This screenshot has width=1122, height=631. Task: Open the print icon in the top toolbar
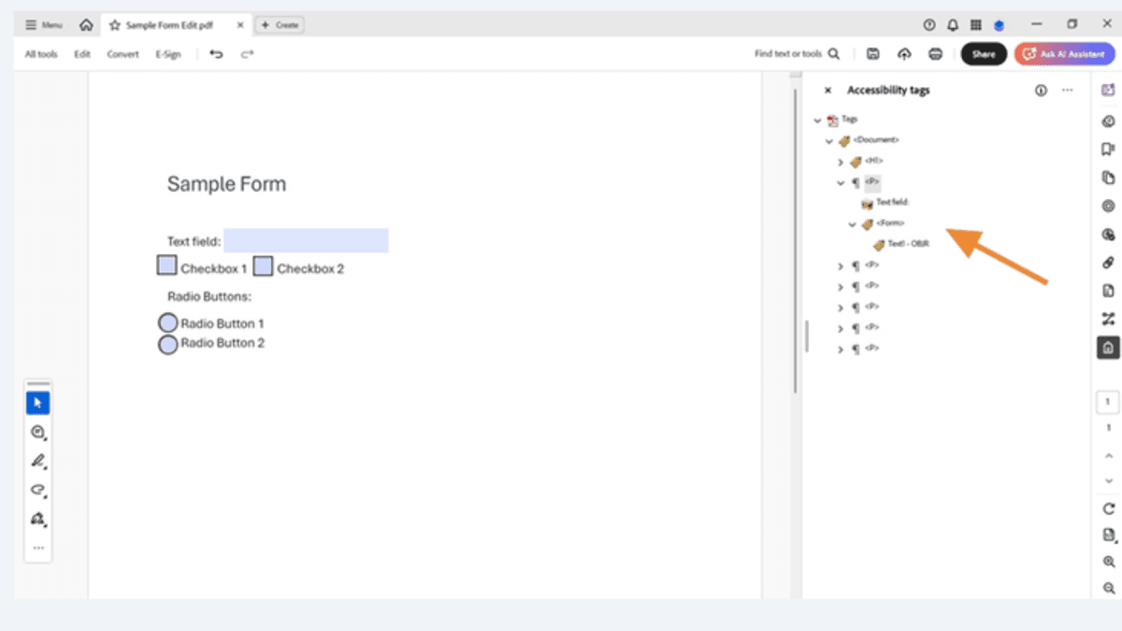click(x=935, y=53)
